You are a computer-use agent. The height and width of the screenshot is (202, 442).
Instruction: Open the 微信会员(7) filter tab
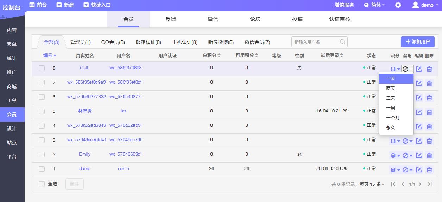coord(257,42)
